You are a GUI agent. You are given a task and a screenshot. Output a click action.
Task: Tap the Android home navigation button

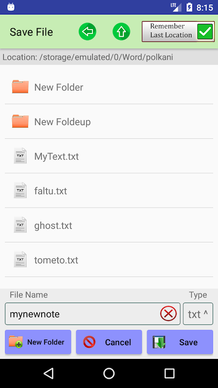pos(109,373)
